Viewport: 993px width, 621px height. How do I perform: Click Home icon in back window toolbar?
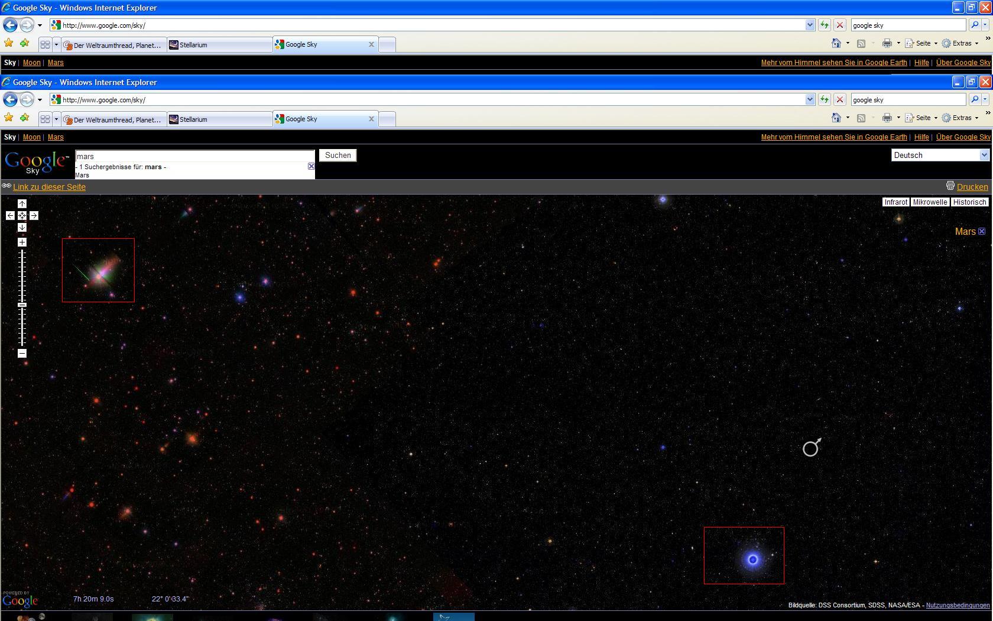pos(836,43)
